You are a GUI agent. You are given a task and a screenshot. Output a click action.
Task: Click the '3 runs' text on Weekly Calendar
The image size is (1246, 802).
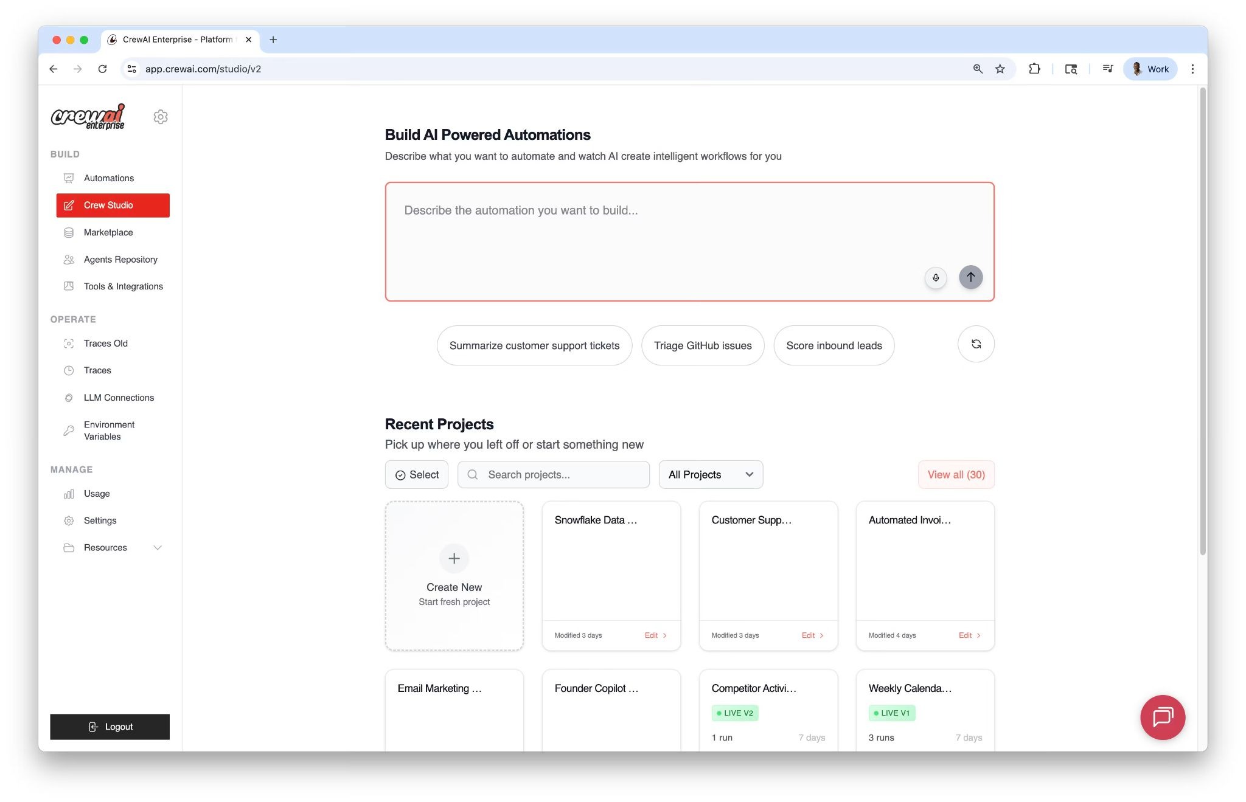click(x=881, y=738)
